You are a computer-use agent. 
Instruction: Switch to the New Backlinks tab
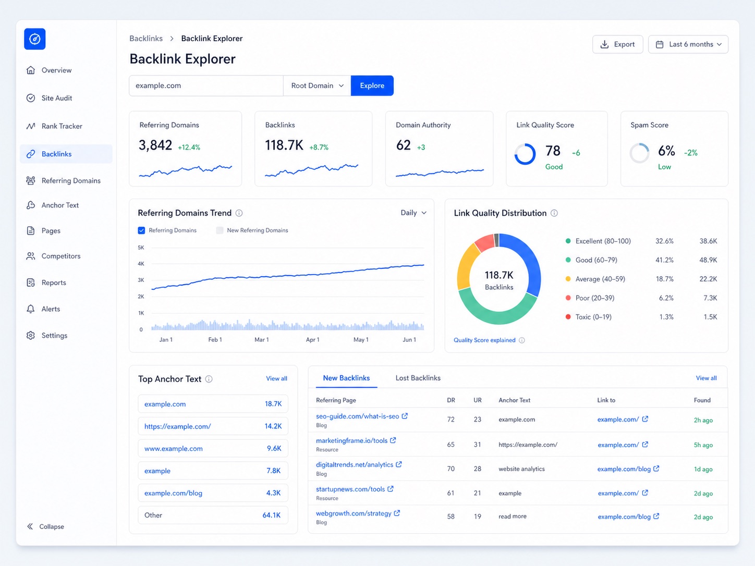click(346, 378)
